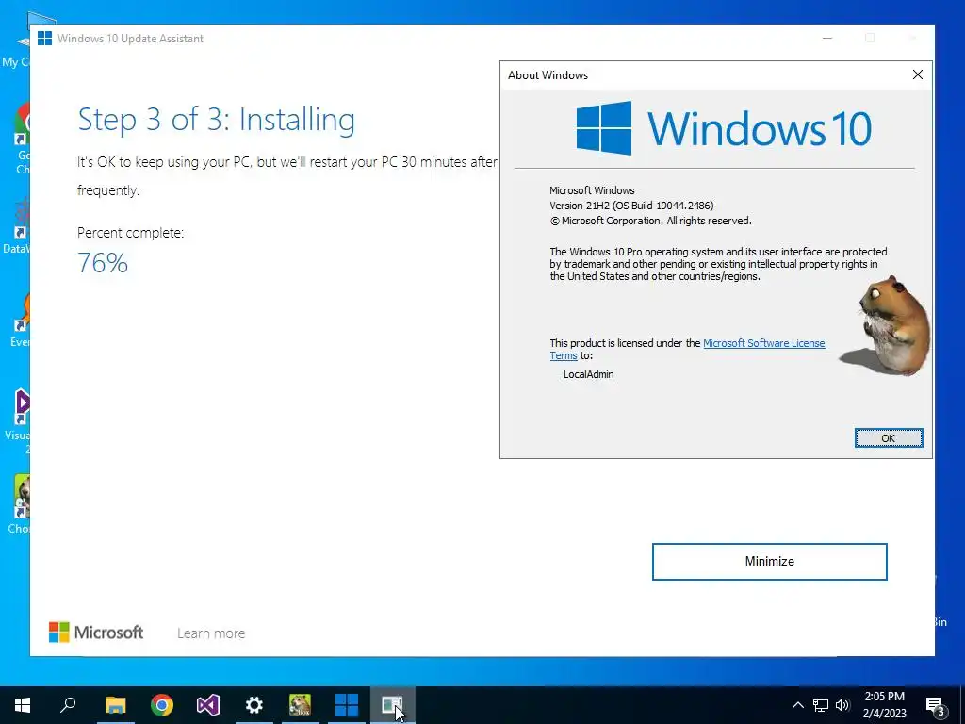Open Visual Studio from taskbar
The height and width of the screenshot is (724, 965).
[x=208, y=705]
